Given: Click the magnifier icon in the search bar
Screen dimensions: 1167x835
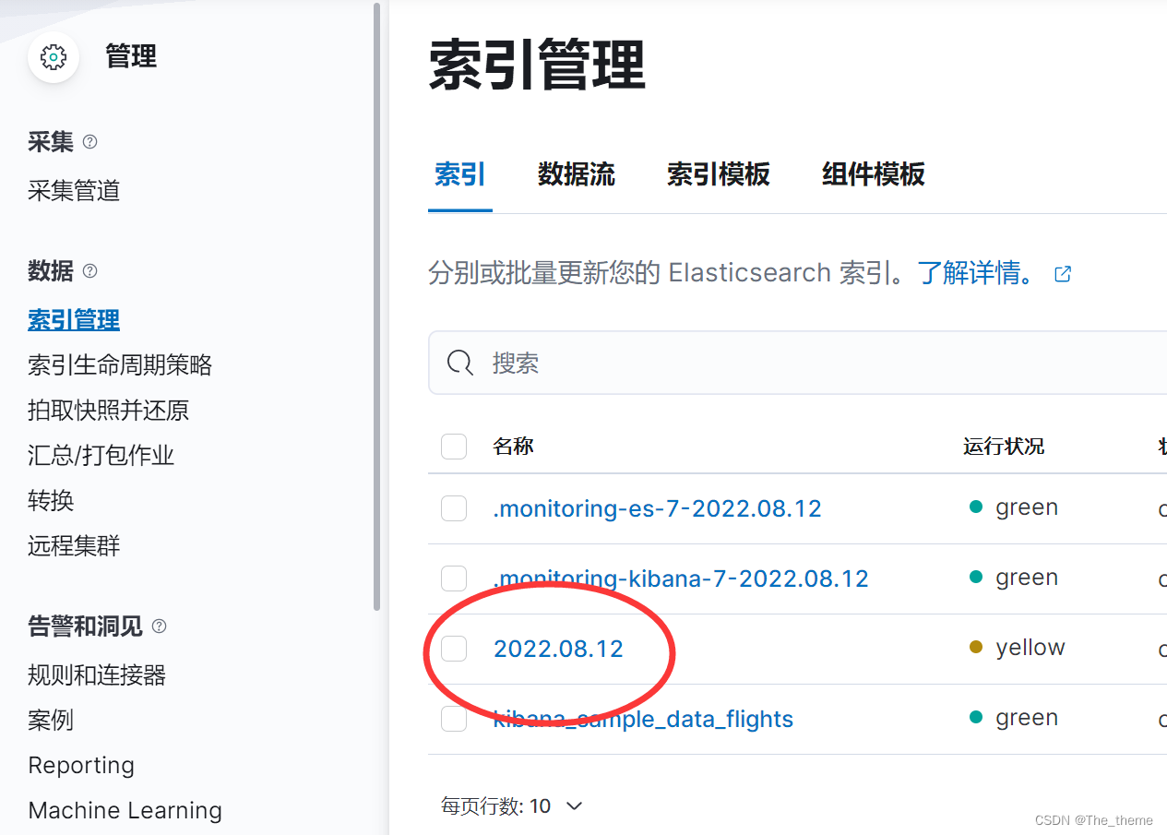Looking at the screenshot, I should 458,362.
